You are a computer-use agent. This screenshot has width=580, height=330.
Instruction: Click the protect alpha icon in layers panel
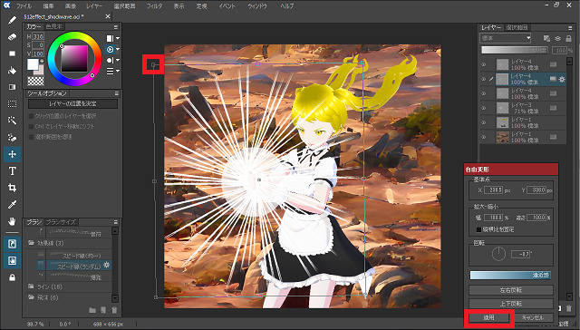point(546,38)
